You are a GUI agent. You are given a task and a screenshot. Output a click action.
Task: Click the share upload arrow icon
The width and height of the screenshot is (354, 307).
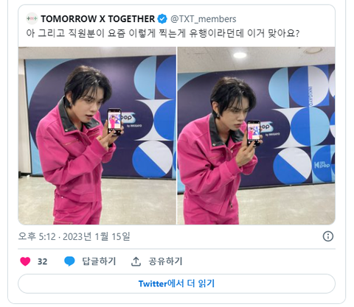[136, 261]
